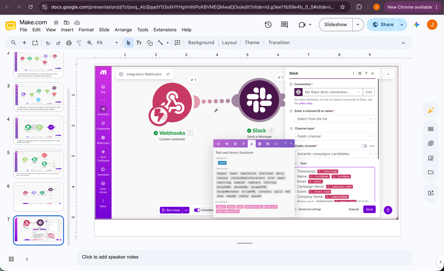The image size is (444, 271).
Task: Open the Layout options
Action: (229, 43)
